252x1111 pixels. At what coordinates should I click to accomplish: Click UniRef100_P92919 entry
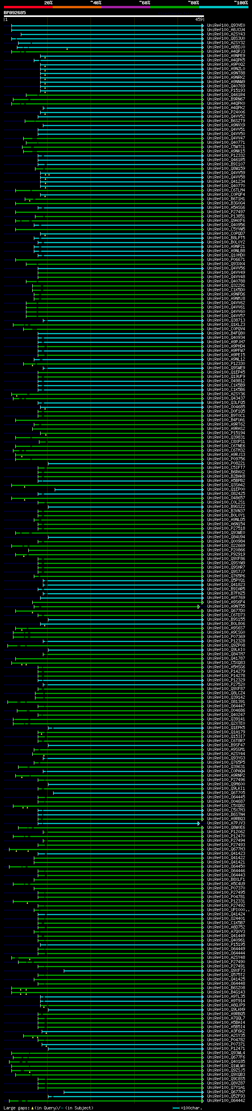point(226,554)
